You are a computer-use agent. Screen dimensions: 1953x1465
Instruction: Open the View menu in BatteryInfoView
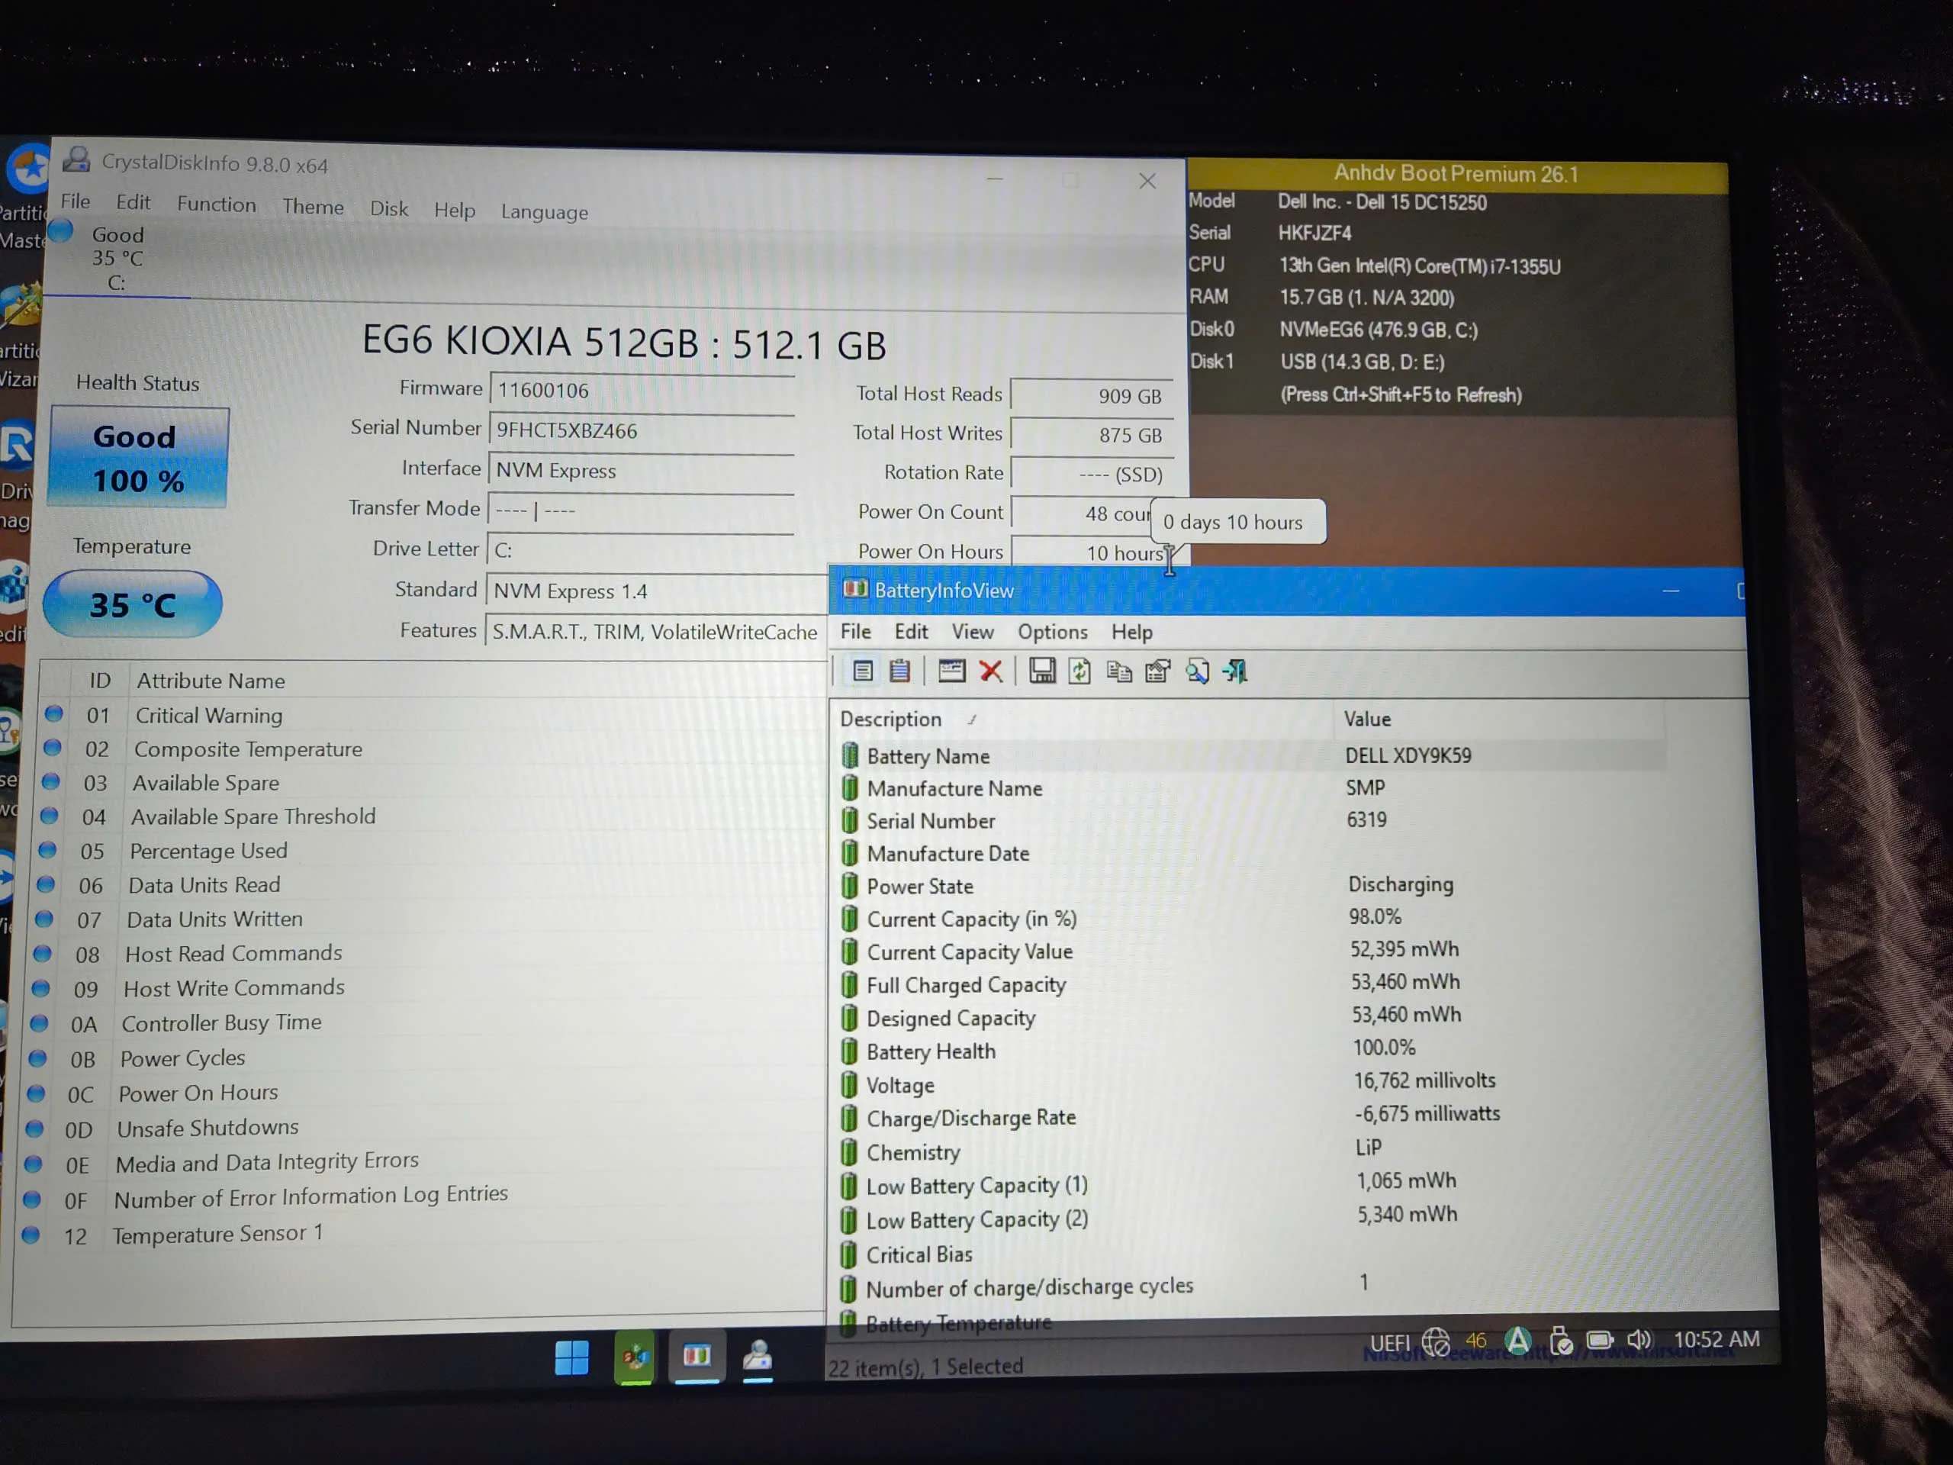click(972, 631)
